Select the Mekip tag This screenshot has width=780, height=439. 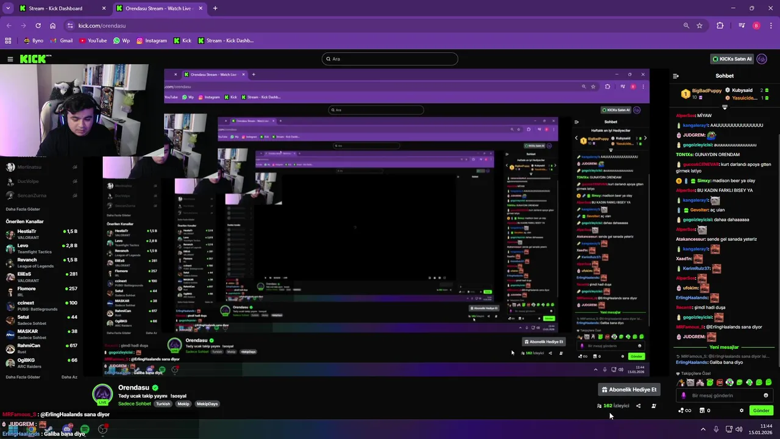(x=183, y=404)
